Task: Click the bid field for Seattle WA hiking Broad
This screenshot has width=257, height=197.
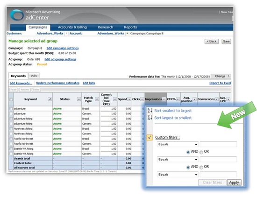Action: pos(109,149)
